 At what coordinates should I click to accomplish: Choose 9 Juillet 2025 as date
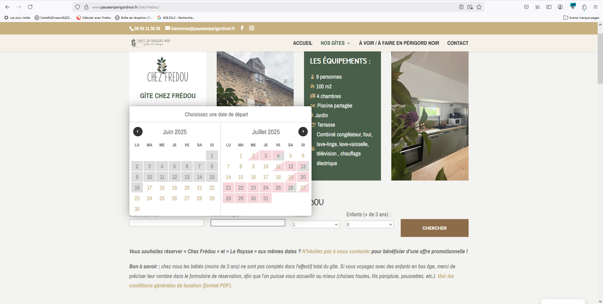[253, 166]
